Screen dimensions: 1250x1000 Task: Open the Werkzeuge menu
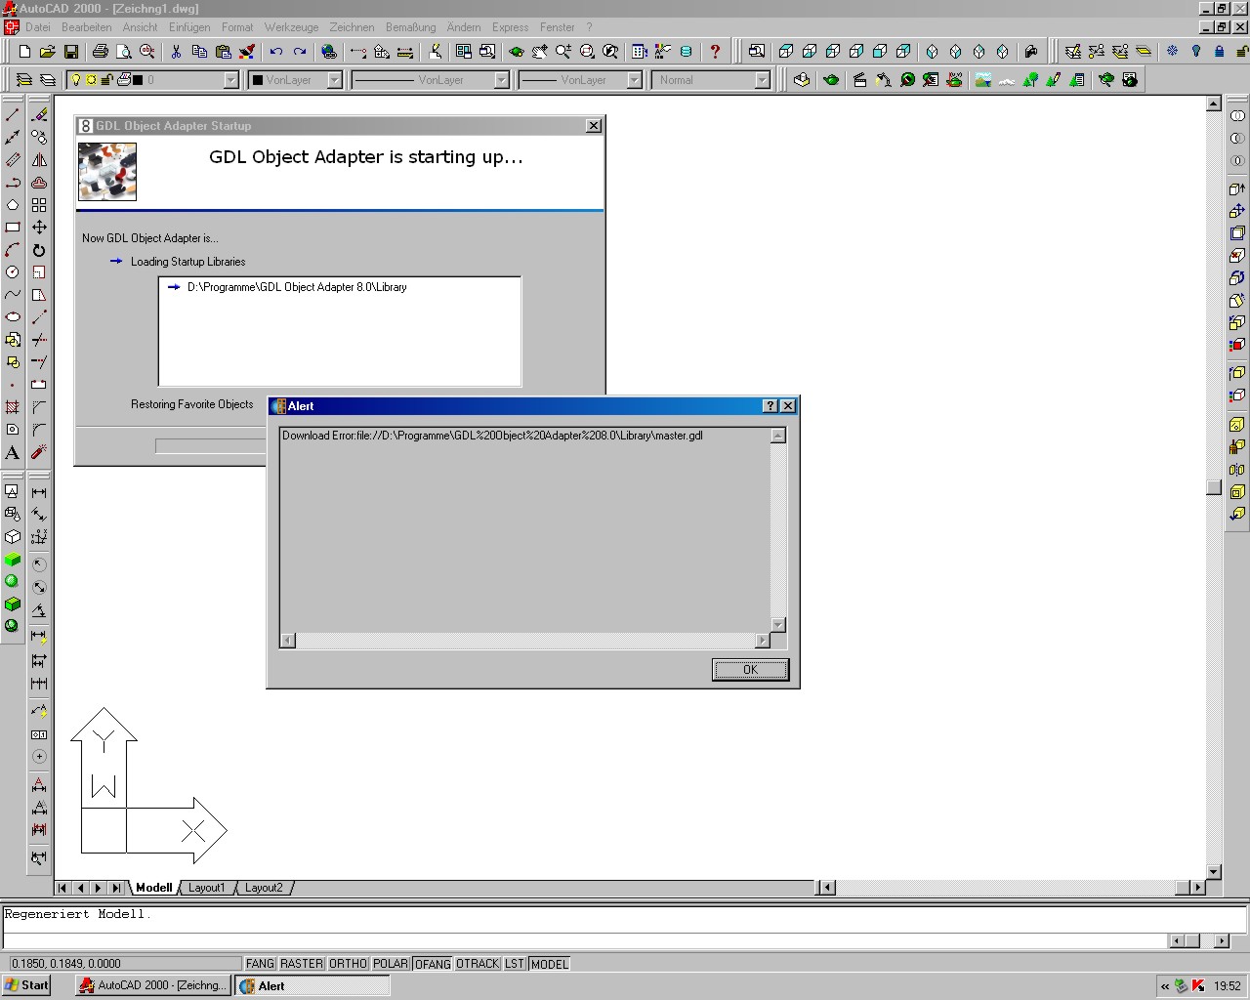click(291, 27)
